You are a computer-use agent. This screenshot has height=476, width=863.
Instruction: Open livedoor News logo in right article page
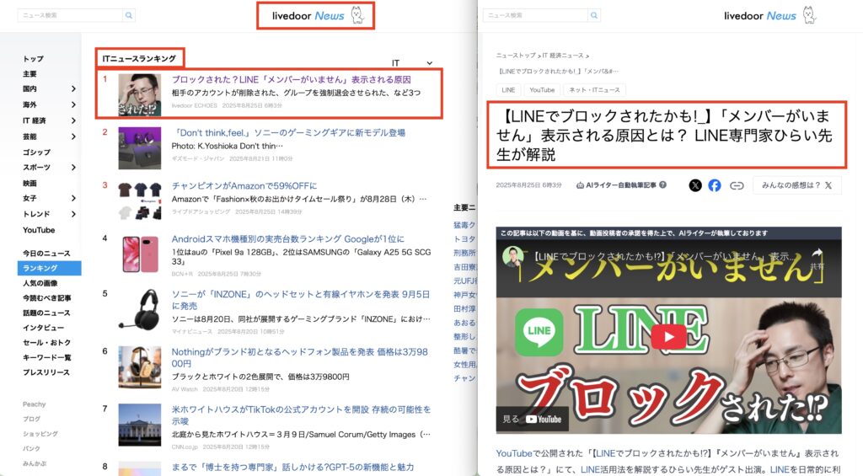[770, 15]
